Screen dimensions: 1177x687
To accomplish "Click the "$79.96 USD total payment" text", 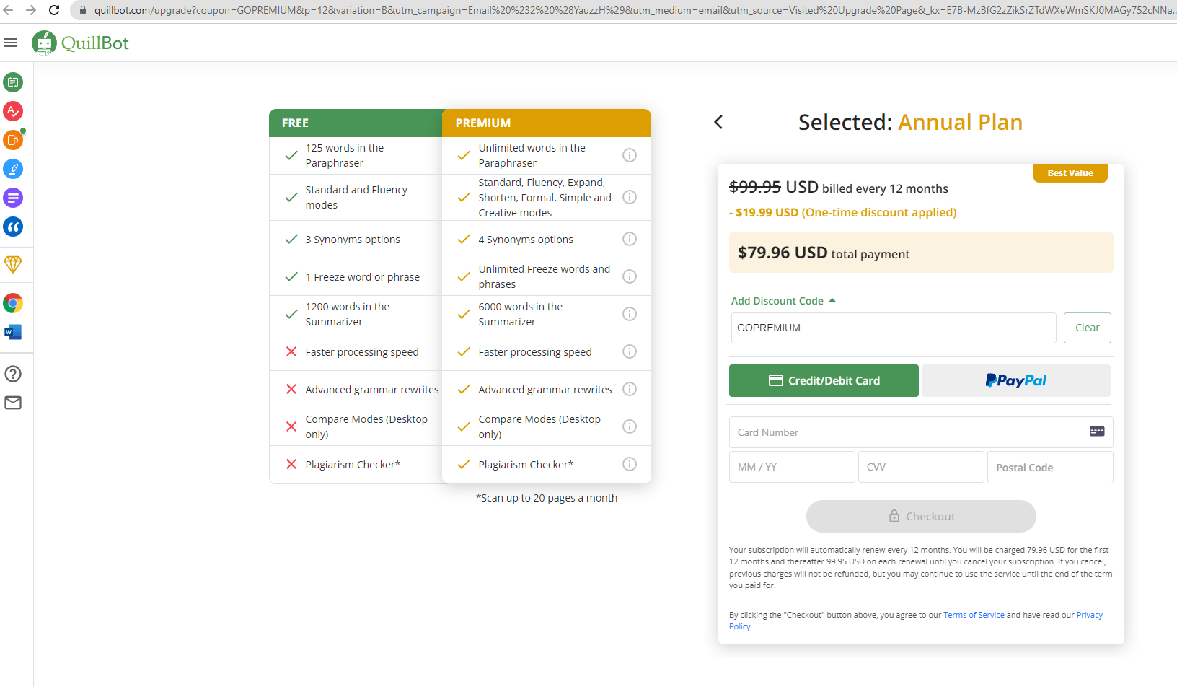I will click(824, 253).
